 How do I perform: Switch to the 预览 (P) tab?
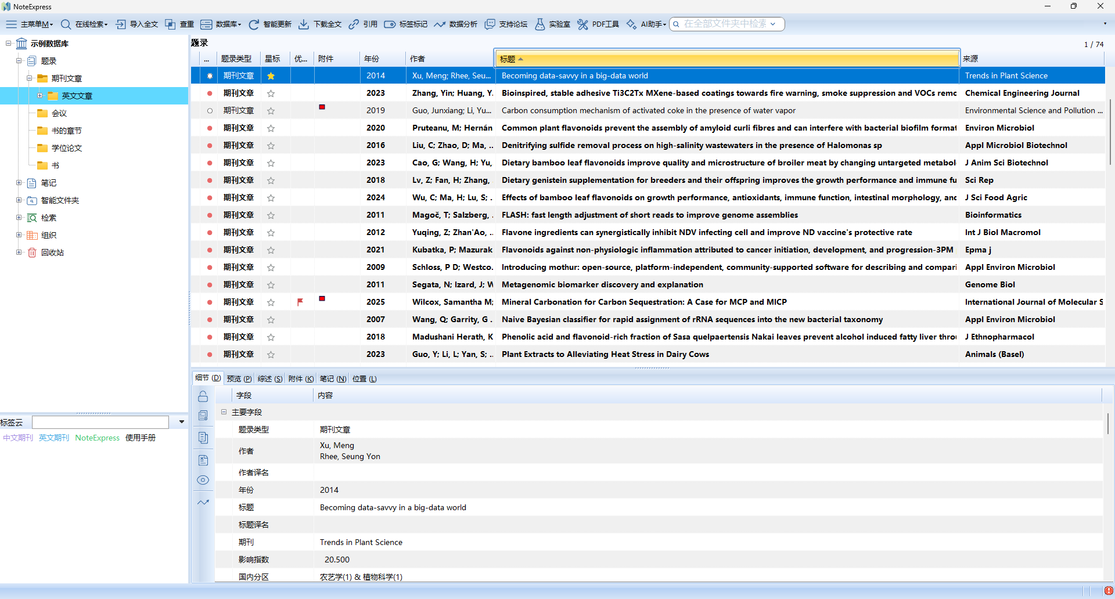pos(239,379)
